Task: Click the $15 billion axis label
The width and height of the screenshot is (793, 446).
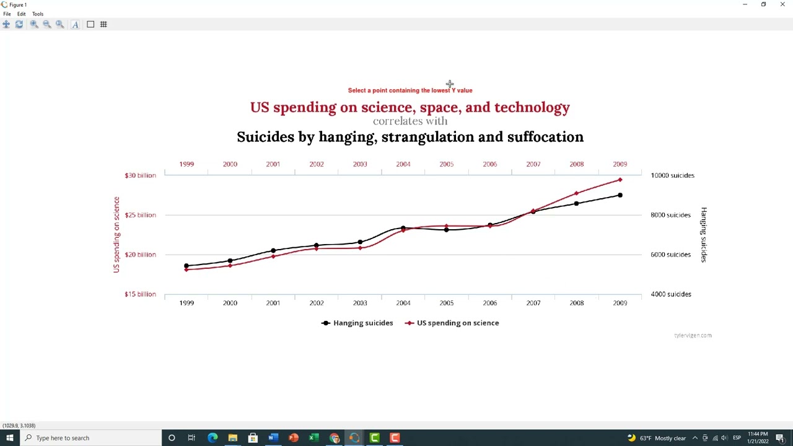Action: point(140,294)
